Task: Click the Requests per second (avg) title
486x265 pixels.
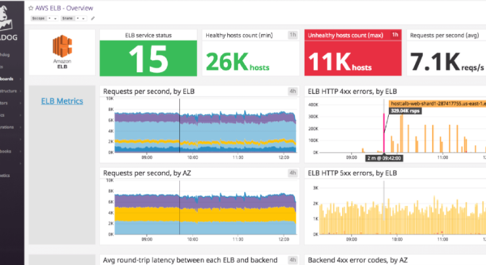Action: (445, 35)
